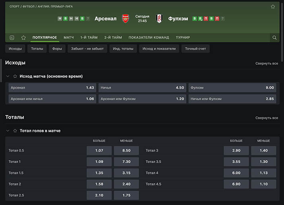Filter markets by Исходы chip

tap(15, 49)
